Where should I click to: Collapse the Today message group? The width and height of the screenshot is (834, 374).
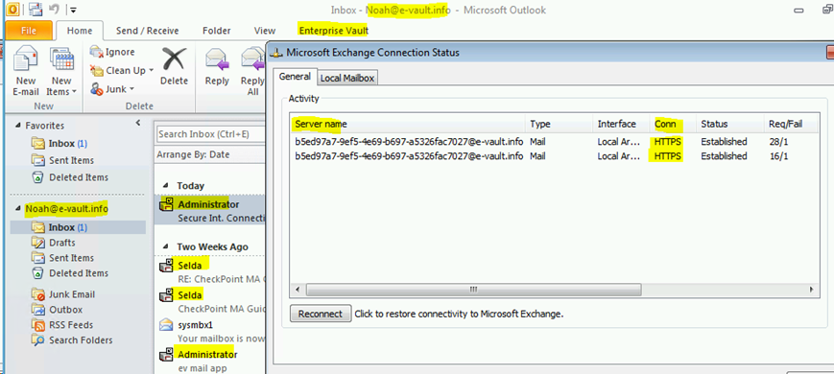pos(165,186)
